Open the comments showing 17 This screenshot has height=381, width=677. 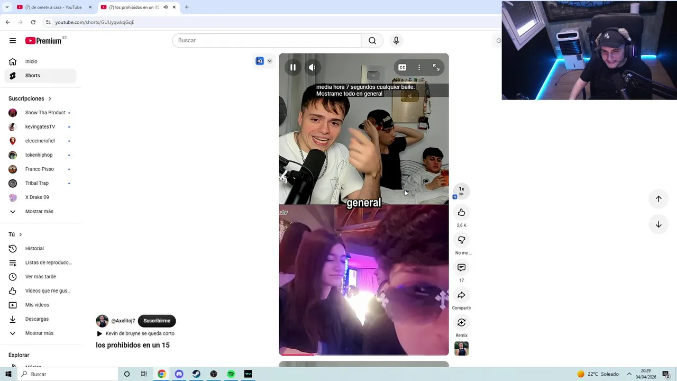pos(461,267)
